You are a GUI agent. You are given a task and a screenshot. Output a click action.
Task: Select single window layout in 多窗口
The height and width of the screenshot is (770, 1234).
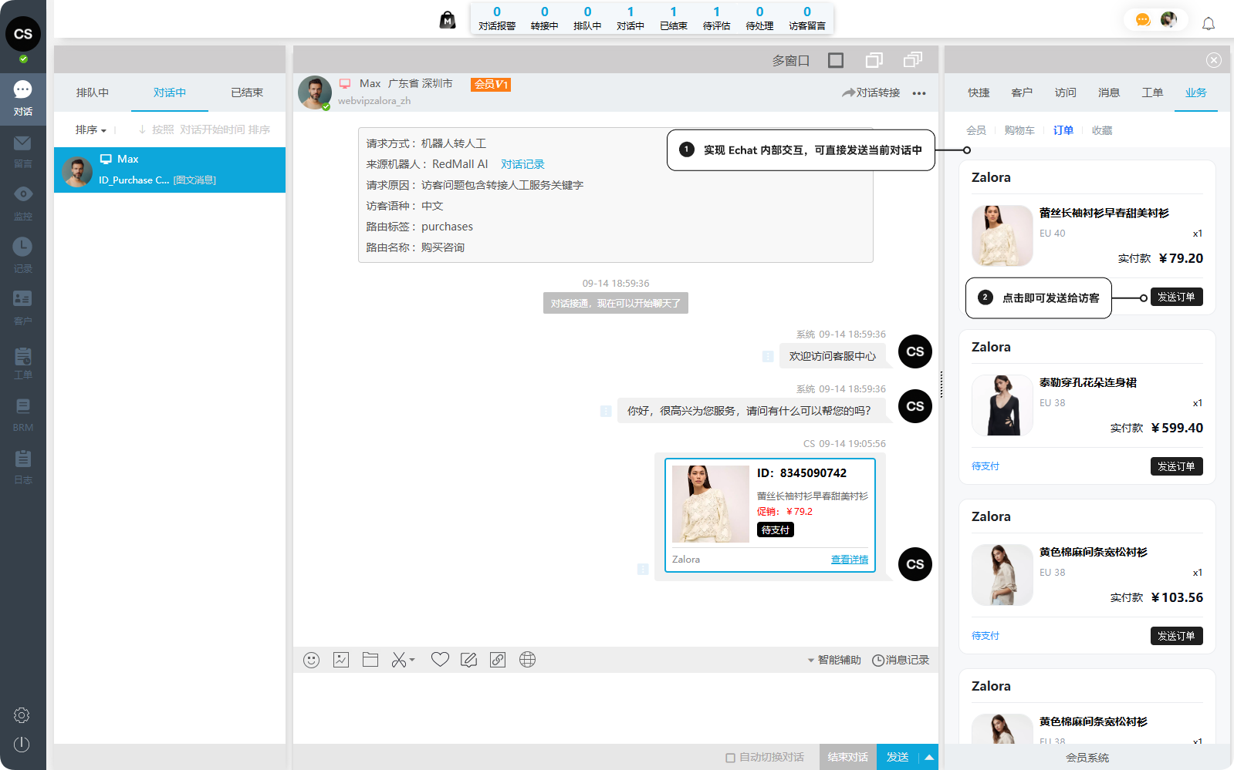tap(836, 60)
